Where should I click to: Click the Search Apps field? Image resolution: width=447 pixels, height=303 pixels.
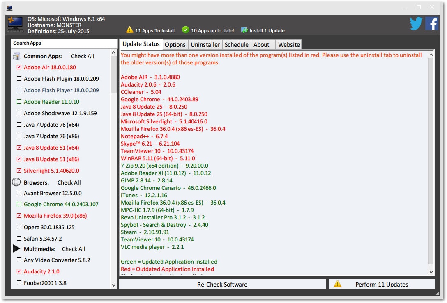point(64,43)
